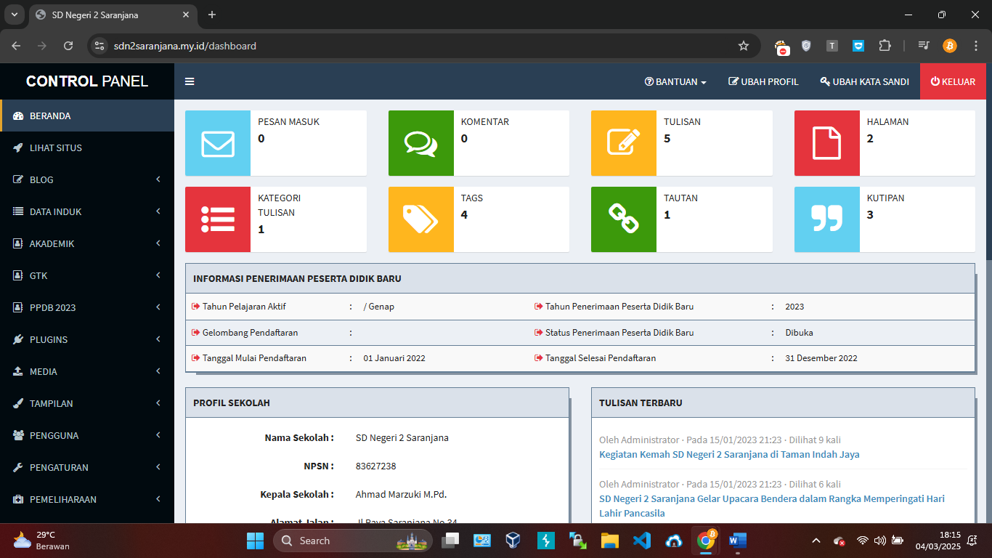Click the Tulisan pencil edit icon
This screenshot has height=558, width=992.
624,143
